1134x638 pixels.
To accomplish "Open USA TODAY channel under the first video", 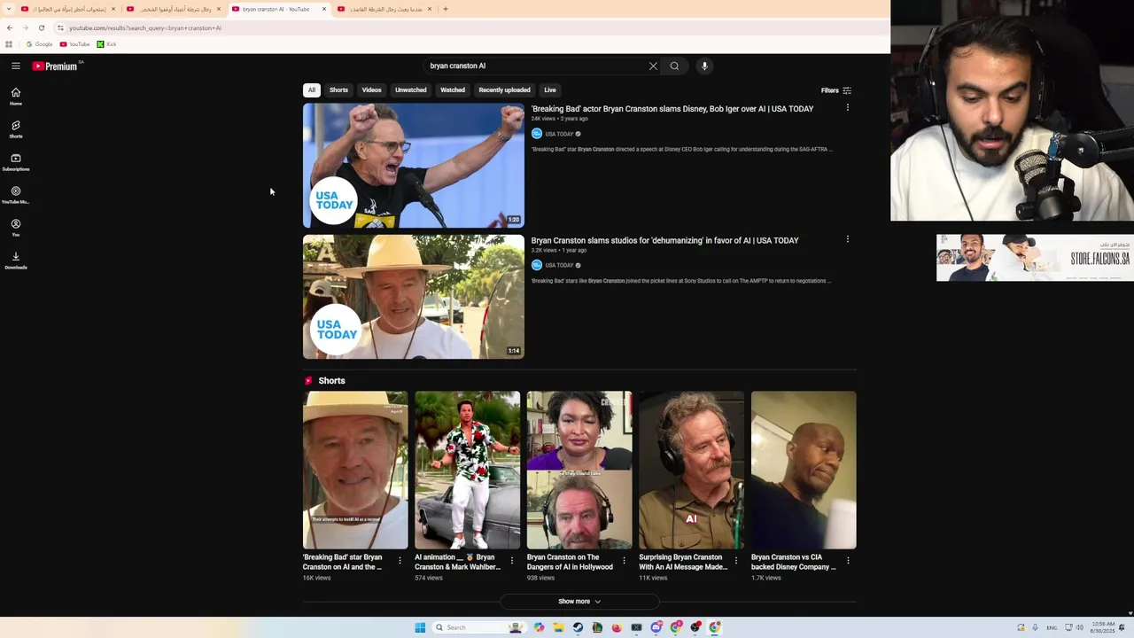I will click(x=559, y=134).
